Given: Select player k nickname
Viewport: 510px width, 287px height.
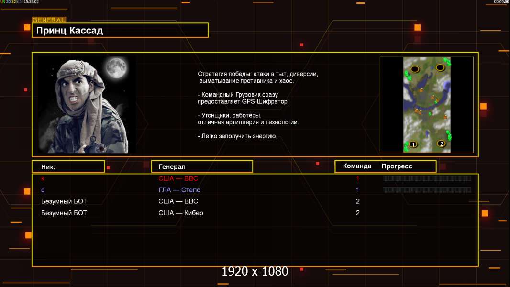Looking at the screenshot, I should pos(43,178).
